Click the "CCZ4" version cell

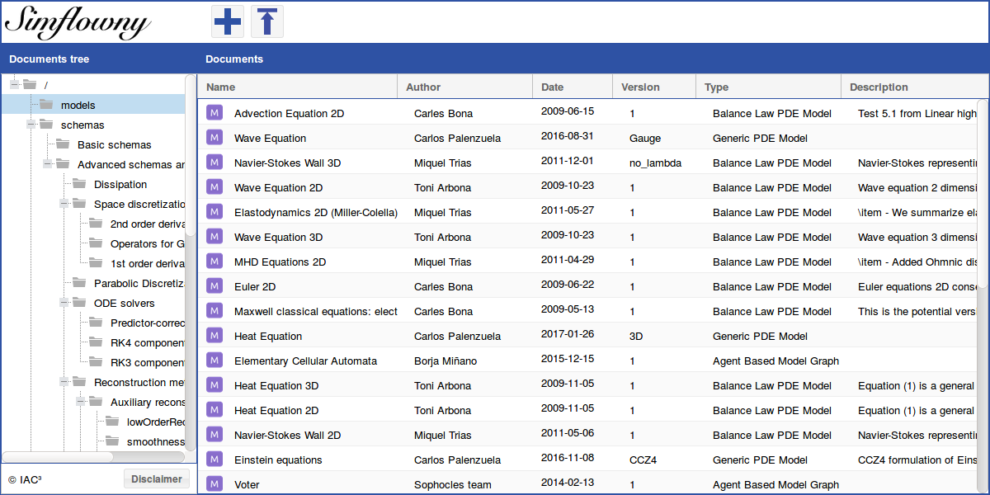[x=643, y=460]
